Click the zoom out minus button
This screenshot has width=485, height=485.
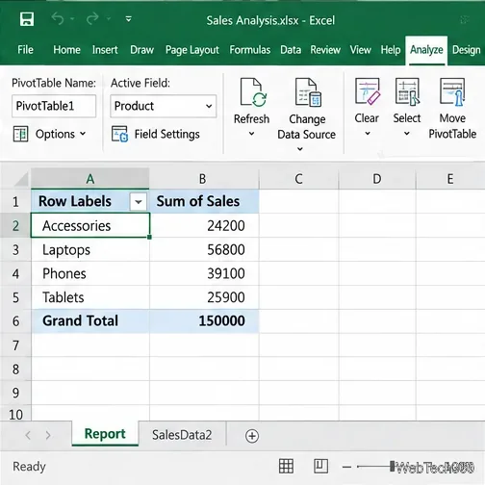click(x=346, y=467)
